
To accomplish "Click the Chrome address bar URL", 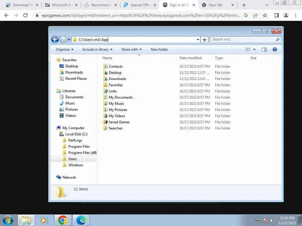I will coord(141,15).
